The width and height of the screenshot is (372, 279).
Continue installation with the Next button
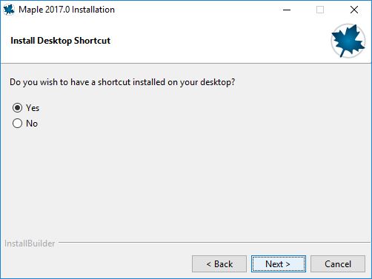pos(279,264)
